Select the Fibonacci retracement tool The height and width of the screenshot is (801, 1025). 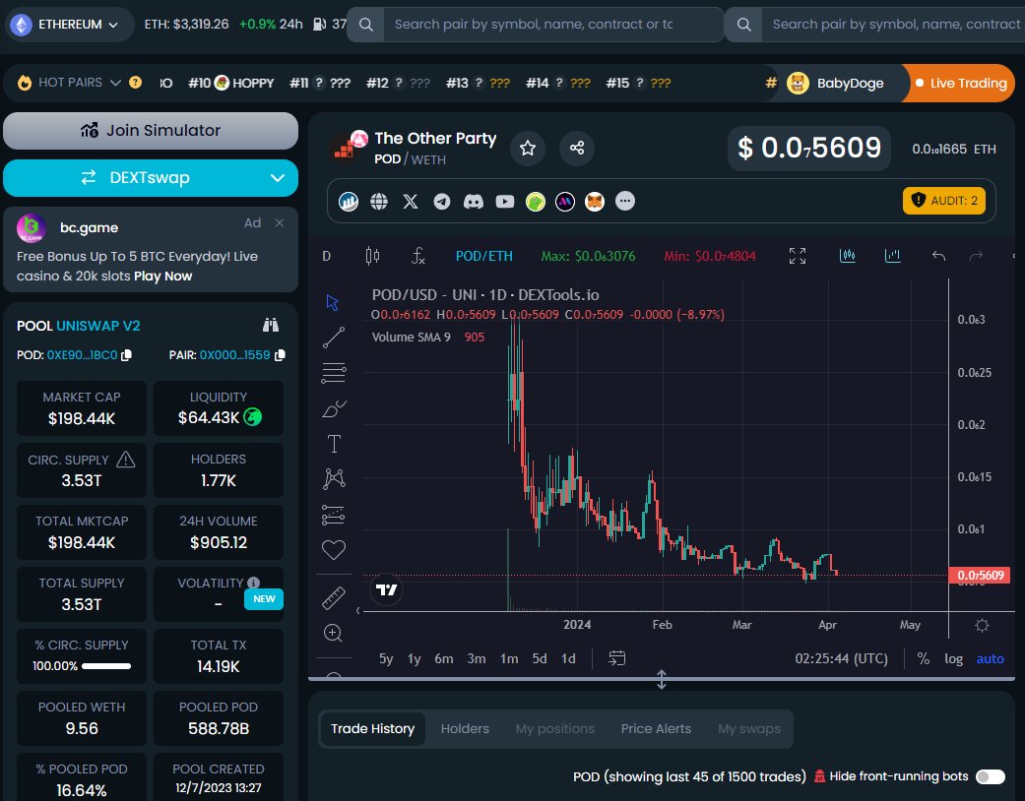(x=334, y=373)
